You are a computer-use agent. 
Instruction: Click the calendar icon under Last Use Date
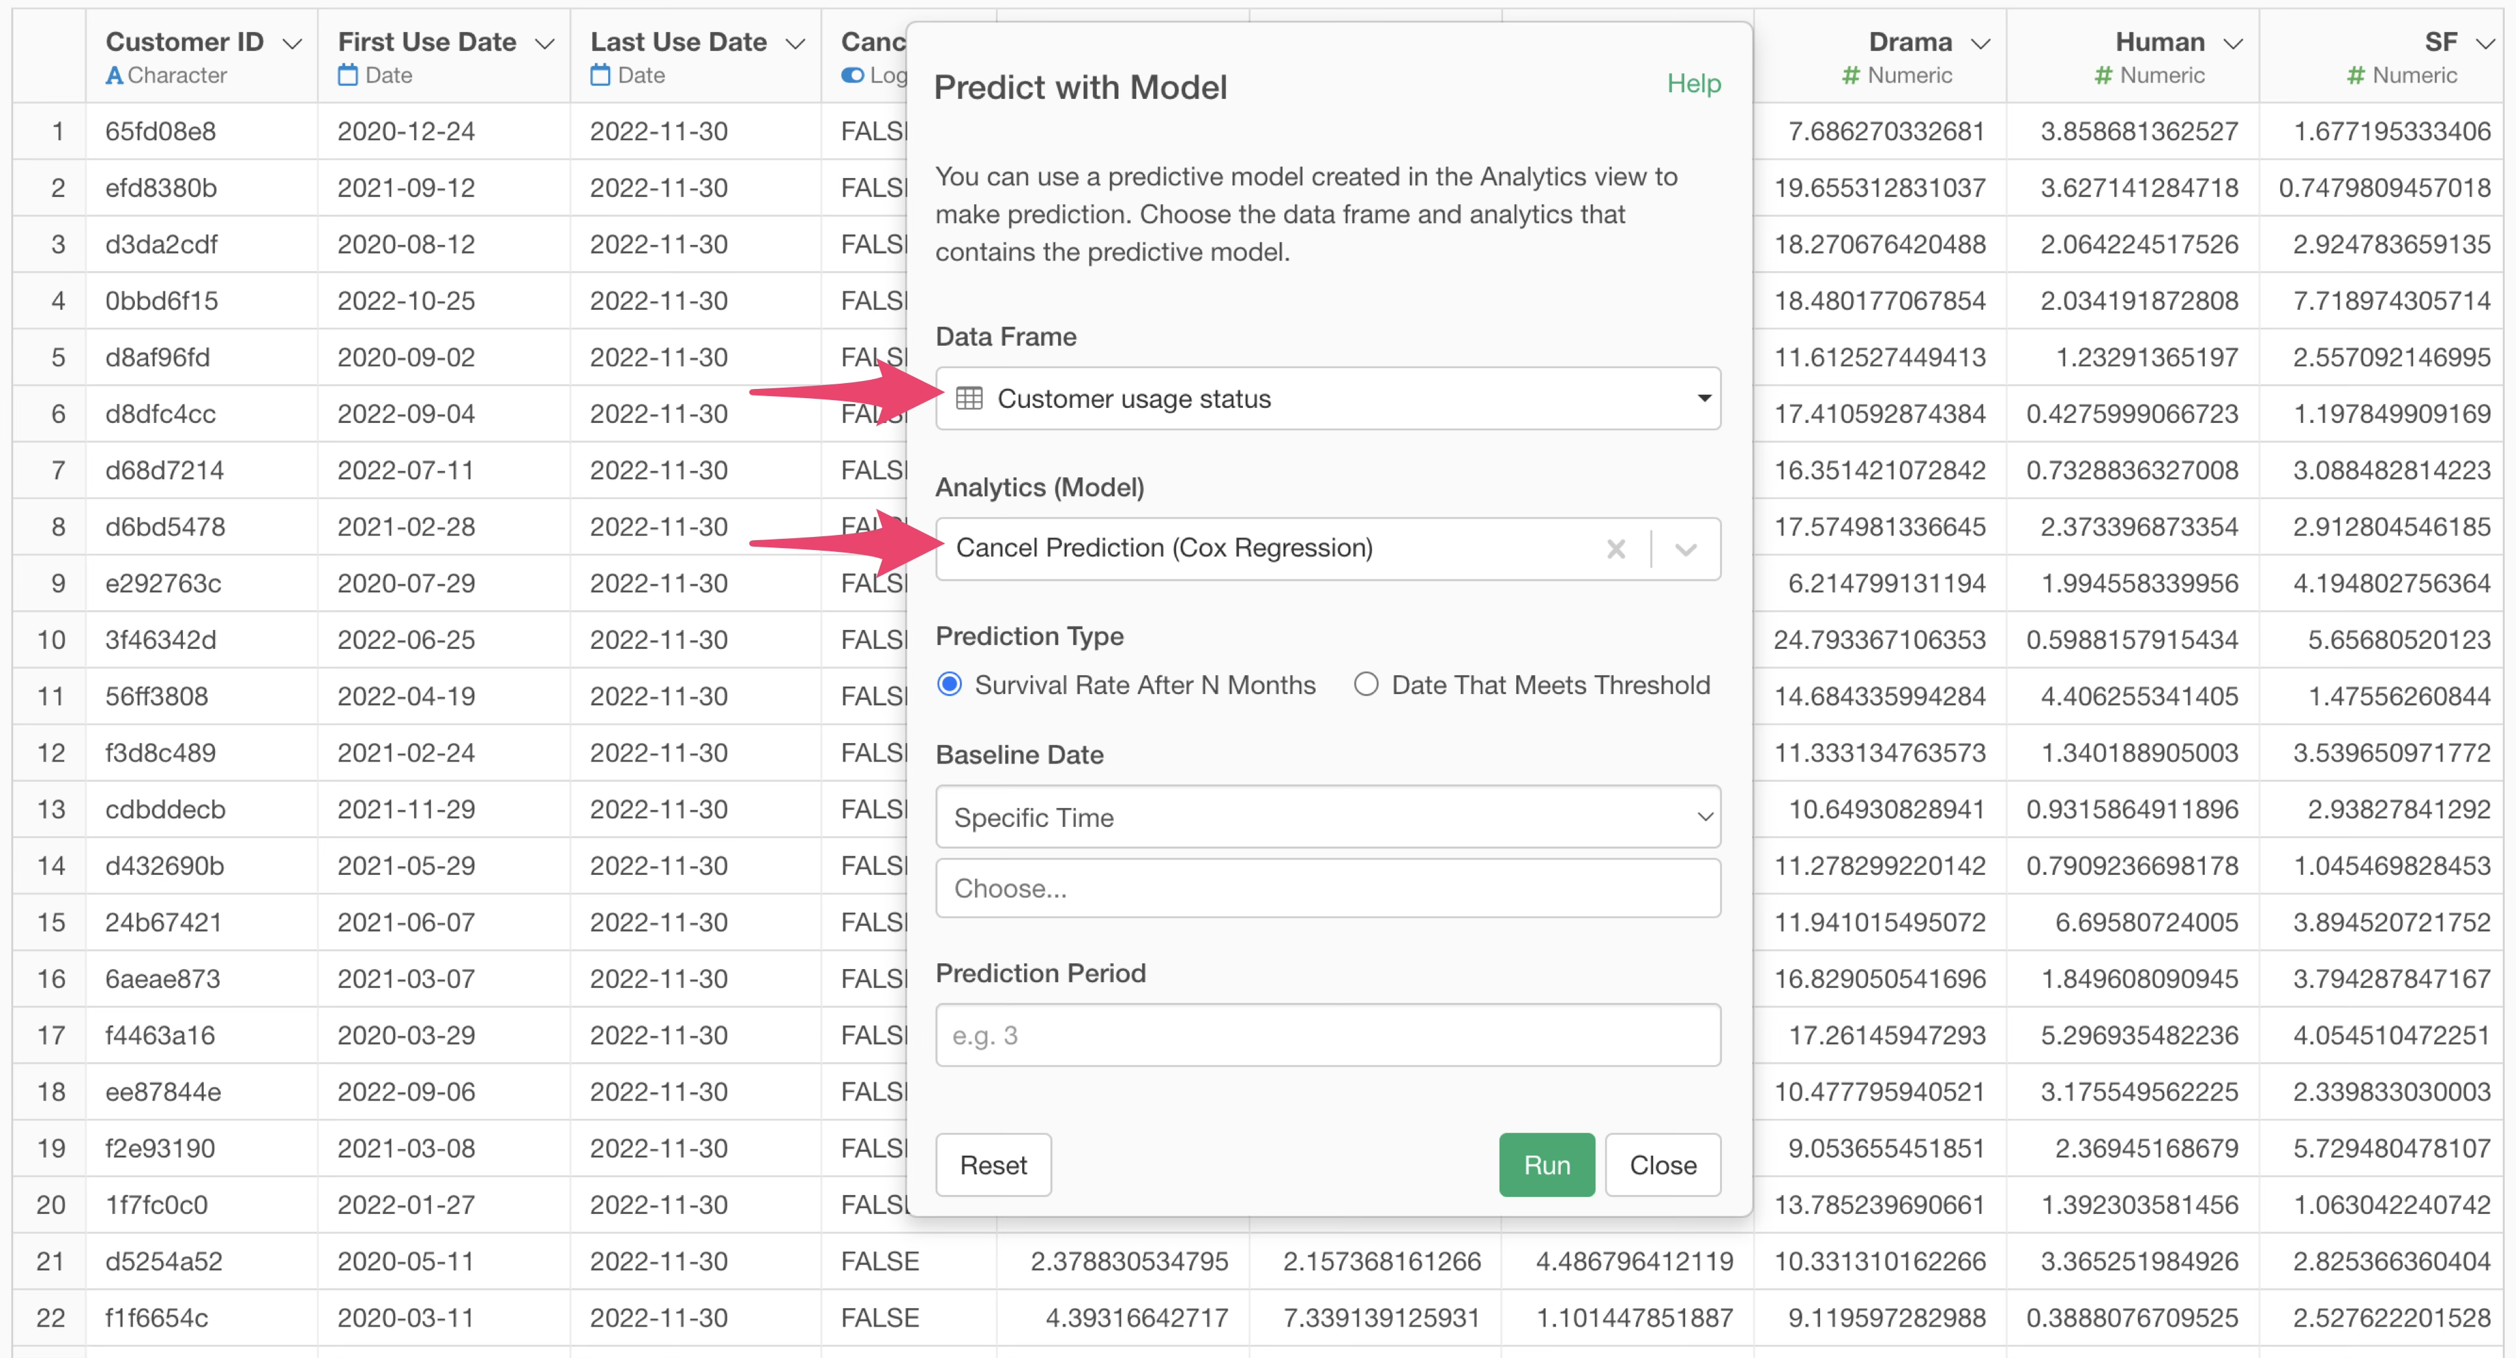600,75
